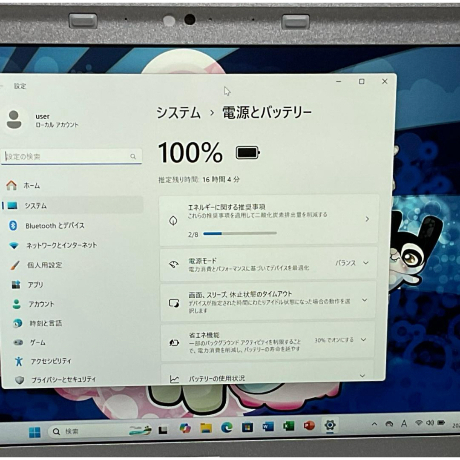This screenshot has height=460, width=460.
Task: Launch Excel from the taskbar
Action: coord(289,426)
